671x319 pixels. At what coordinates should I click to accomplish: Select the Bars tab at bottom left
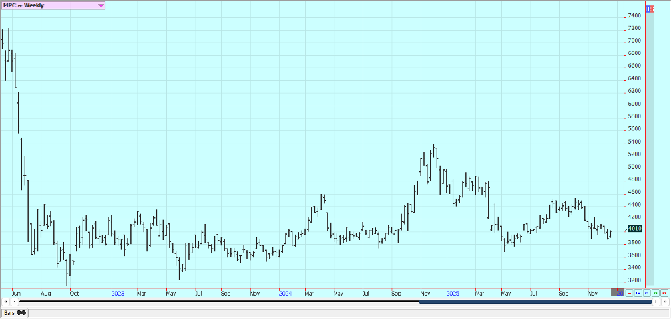[x=10, y=312]
